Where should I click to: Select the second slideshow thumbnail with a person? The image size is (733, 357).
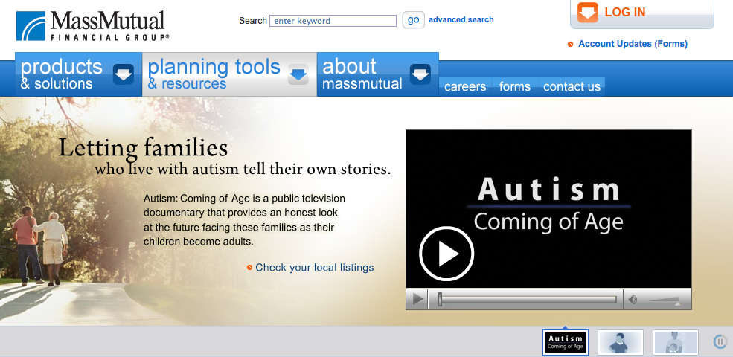(621, 343)
